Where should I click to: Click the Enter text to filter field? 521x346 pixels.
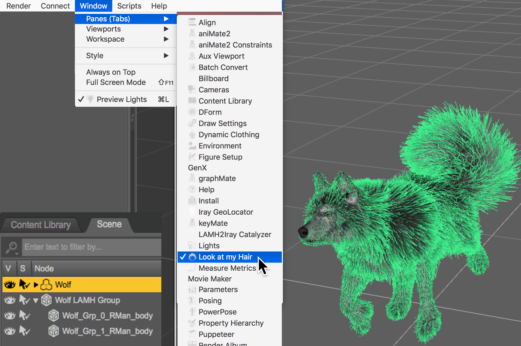tap(91, 247)
